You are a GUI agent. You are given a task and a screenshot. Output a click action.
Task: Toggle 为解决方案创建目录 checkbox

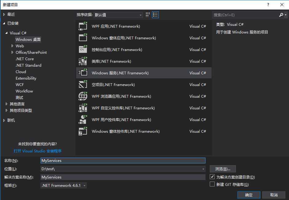212,177
